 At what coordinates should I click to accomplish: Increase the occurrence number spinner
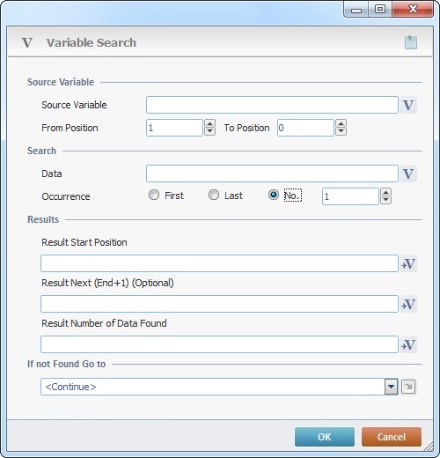click(385, 192)
